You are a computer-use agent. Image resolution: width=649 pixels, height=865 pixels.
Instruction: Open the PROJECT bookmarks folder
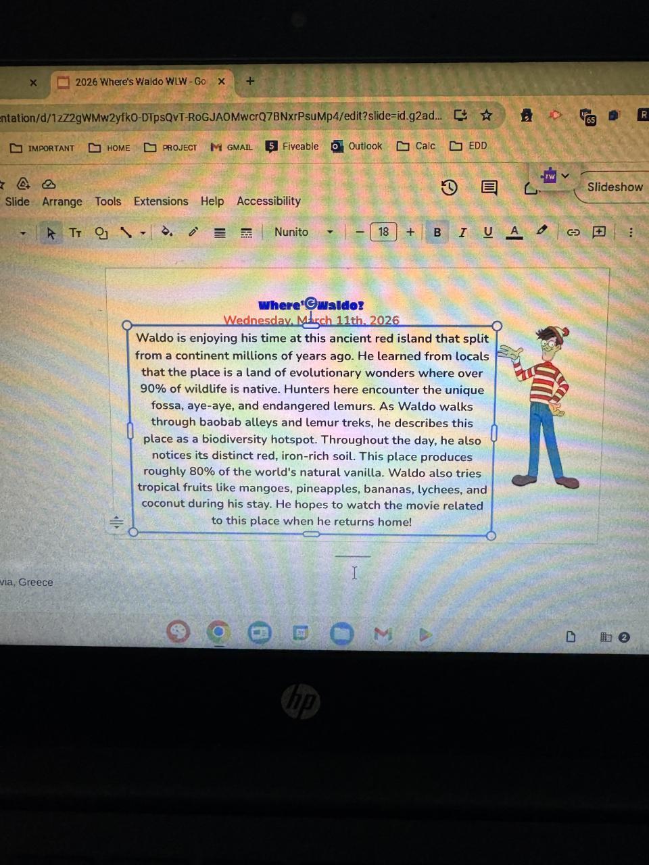170,147
